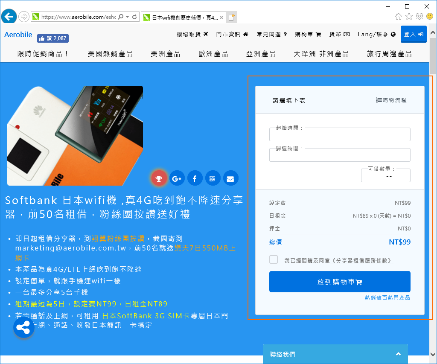Open 常見問題 FAQ link
This screenshot has height=364, width=437.
272,34
